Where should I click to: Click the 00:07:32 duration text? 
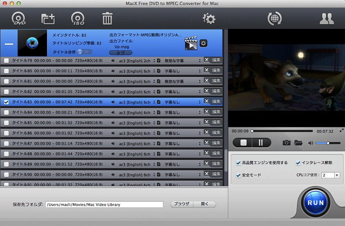(x=325, y=131)
